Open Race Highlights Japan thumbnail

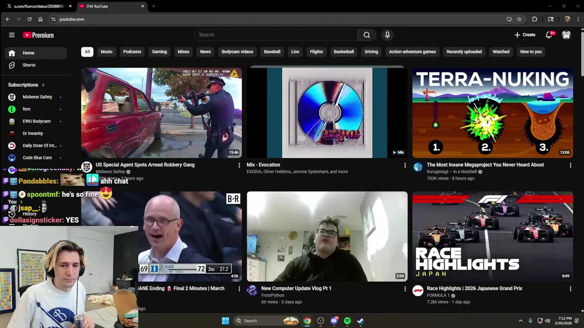[493, 236]
